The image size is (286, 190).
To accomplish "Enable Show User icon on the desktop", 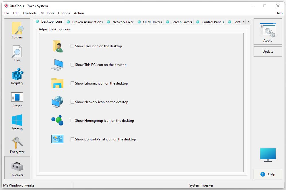I will coord(72,46).
